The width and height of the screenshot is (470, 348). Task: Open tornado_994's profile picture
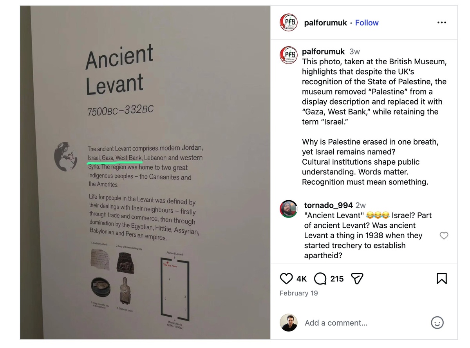(x=289, y=209)
